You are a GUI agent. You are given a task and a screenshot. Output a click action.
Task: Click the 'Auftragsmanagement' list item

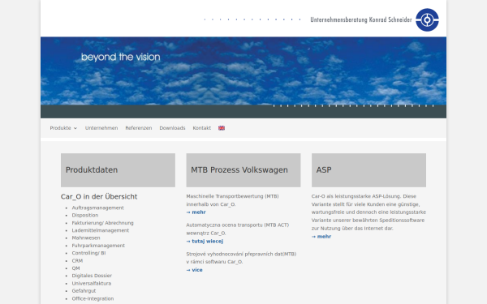(98, 208)
